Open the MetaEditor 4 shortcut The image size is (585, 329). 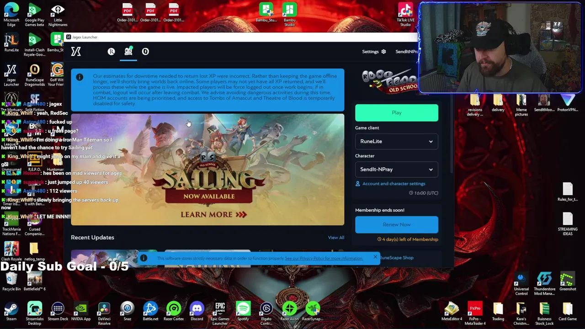(452, 312)
